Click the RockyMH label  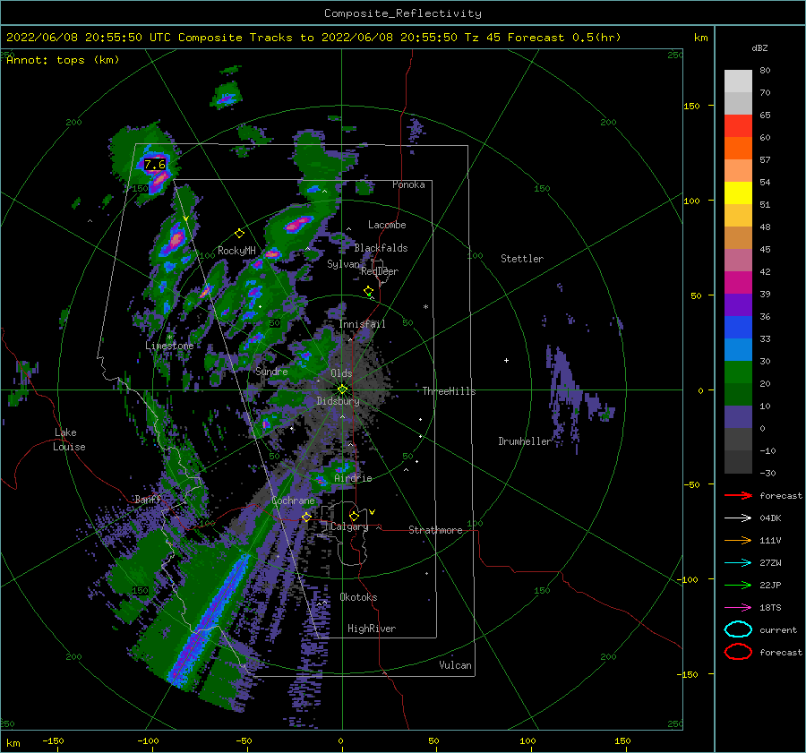pyautogui.click(x=236, y=251)
